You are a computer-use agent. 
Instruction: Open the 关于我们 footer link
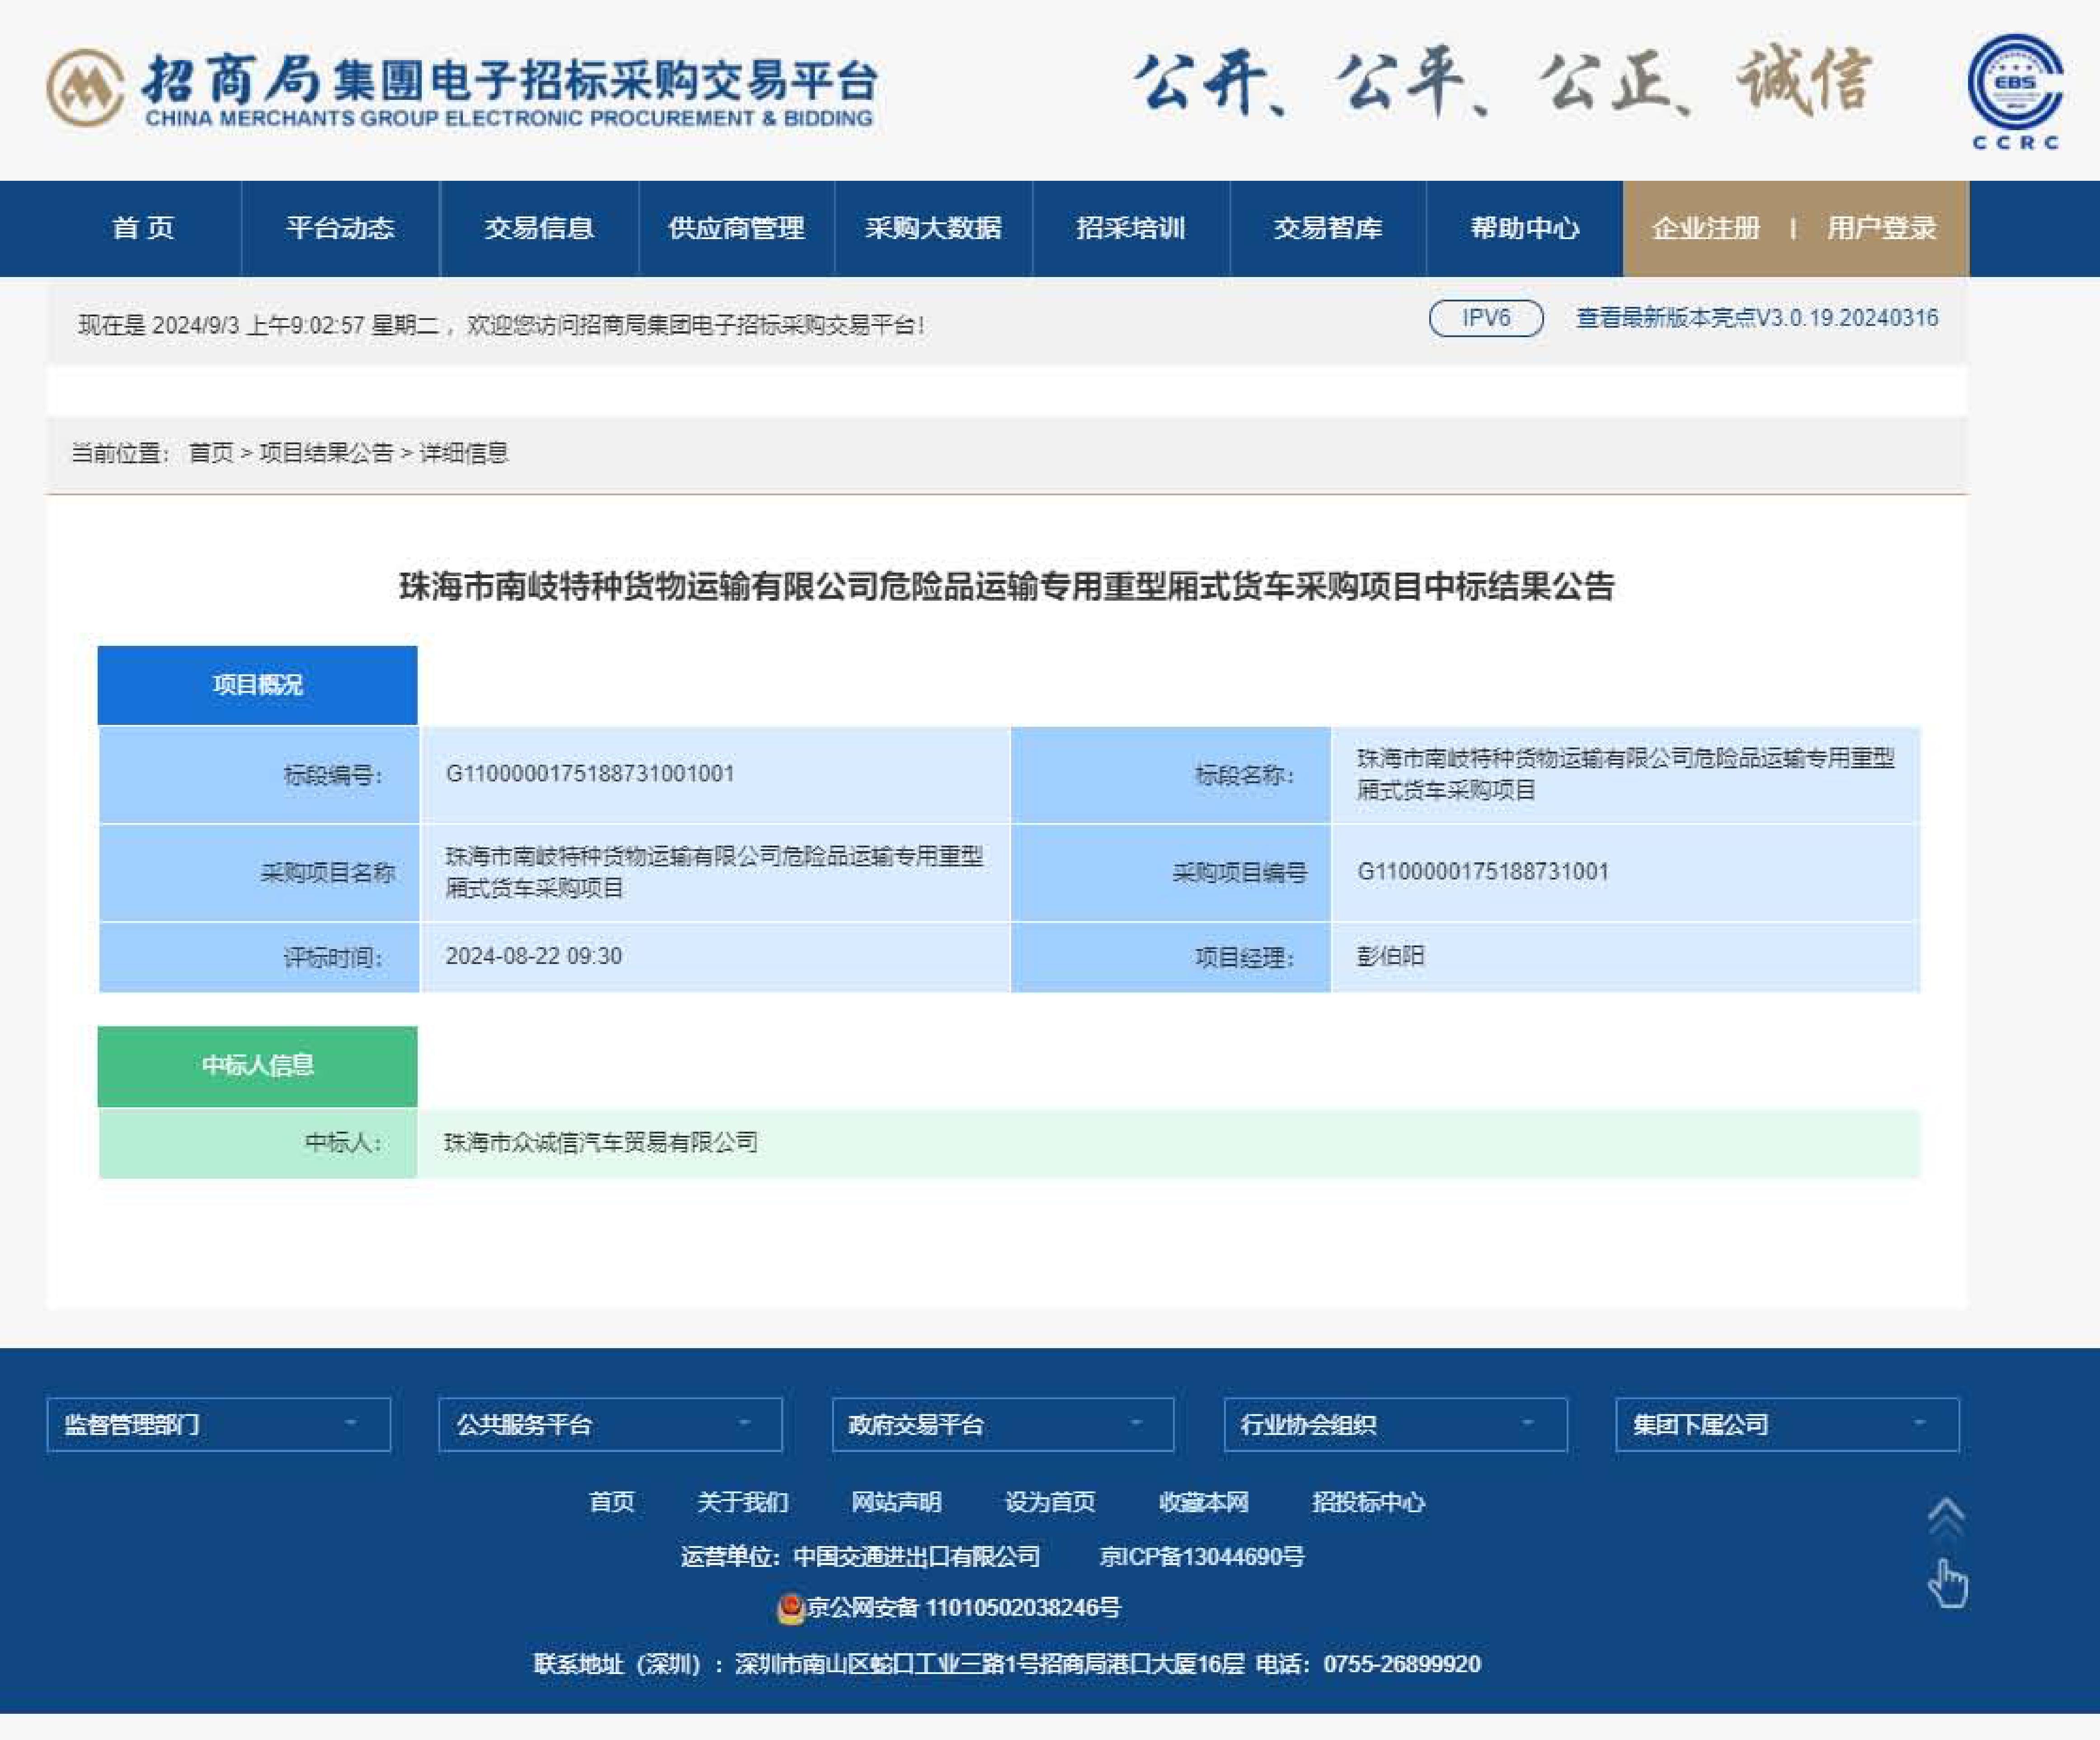tap(742, 1502)
